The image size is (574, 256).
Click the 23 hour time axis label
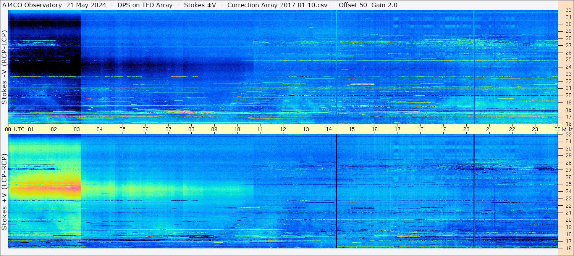(535, 129)
